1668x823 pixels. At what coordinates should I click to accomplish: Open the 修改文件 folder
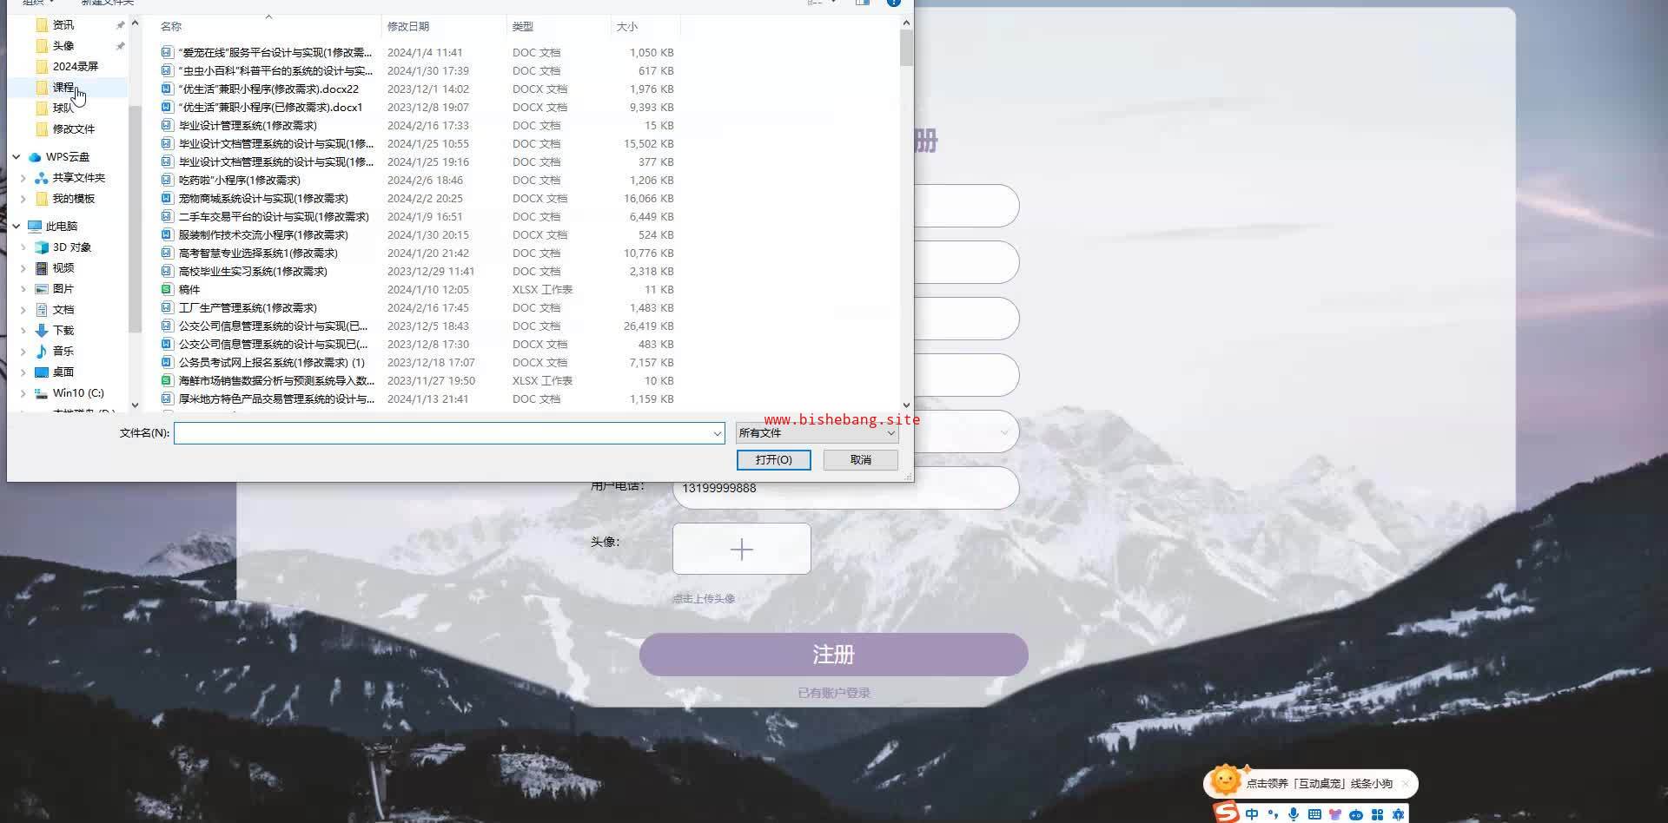pyautogui.click(x=74, y=129)
